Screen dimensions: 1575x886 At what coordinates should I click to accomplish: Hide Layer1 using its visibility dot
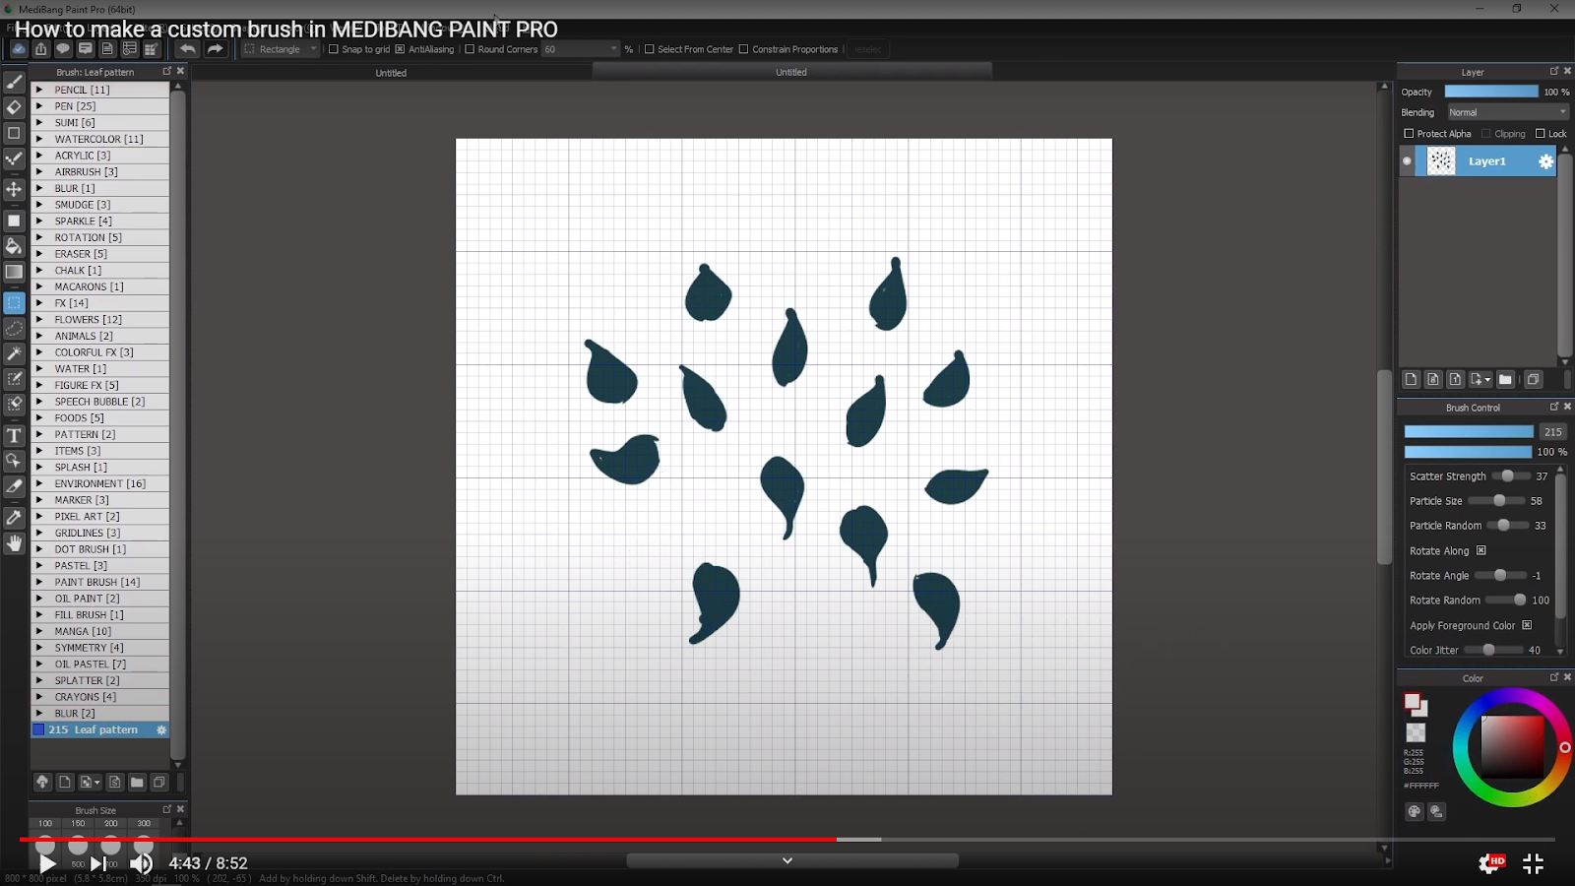point(1407,161)
